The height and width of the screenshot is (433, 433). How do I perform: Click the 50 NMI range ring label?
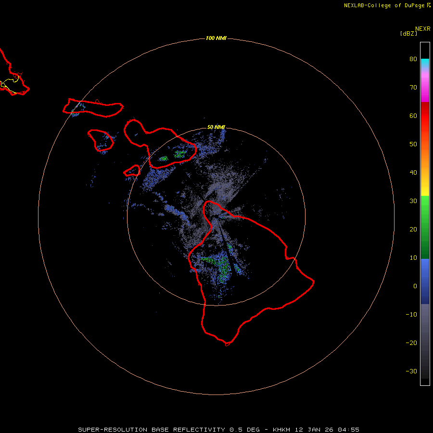tap(216, 127)
